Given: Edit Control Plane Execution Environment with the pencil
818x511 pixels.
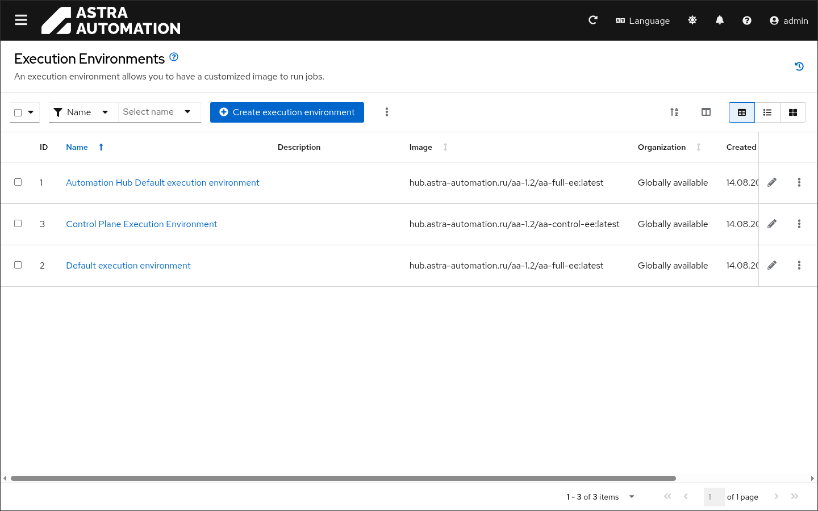Looking at the screenshot, I should pos(772,224).
